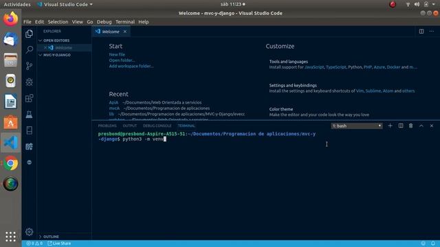Click the Open folder... link

[122, 60]
